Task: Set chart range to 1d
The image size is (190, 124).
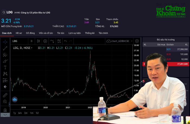Action: coord(37,113)
